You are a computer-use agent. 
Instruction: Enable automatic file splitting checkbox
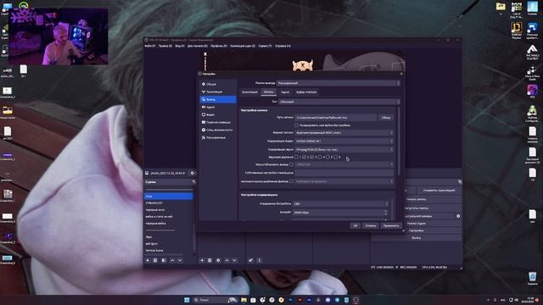(291, 181)
